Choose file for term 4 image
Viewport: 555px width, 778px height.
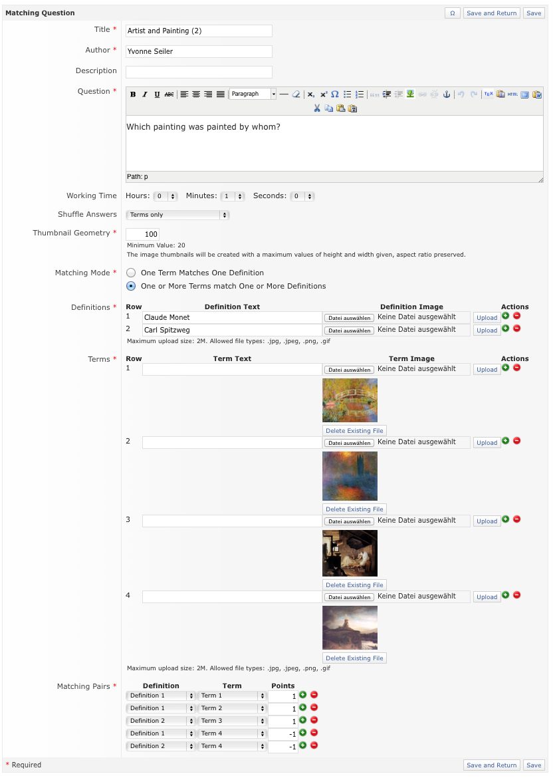pos(349,597)
